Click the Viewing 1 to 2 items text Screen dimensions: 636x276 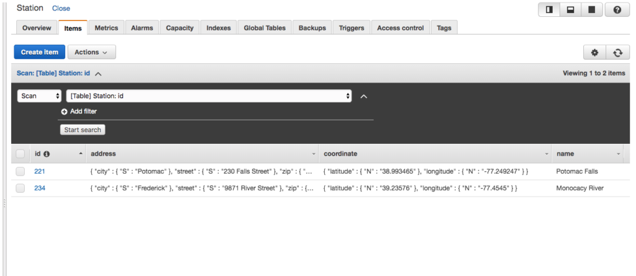(594, 73)
